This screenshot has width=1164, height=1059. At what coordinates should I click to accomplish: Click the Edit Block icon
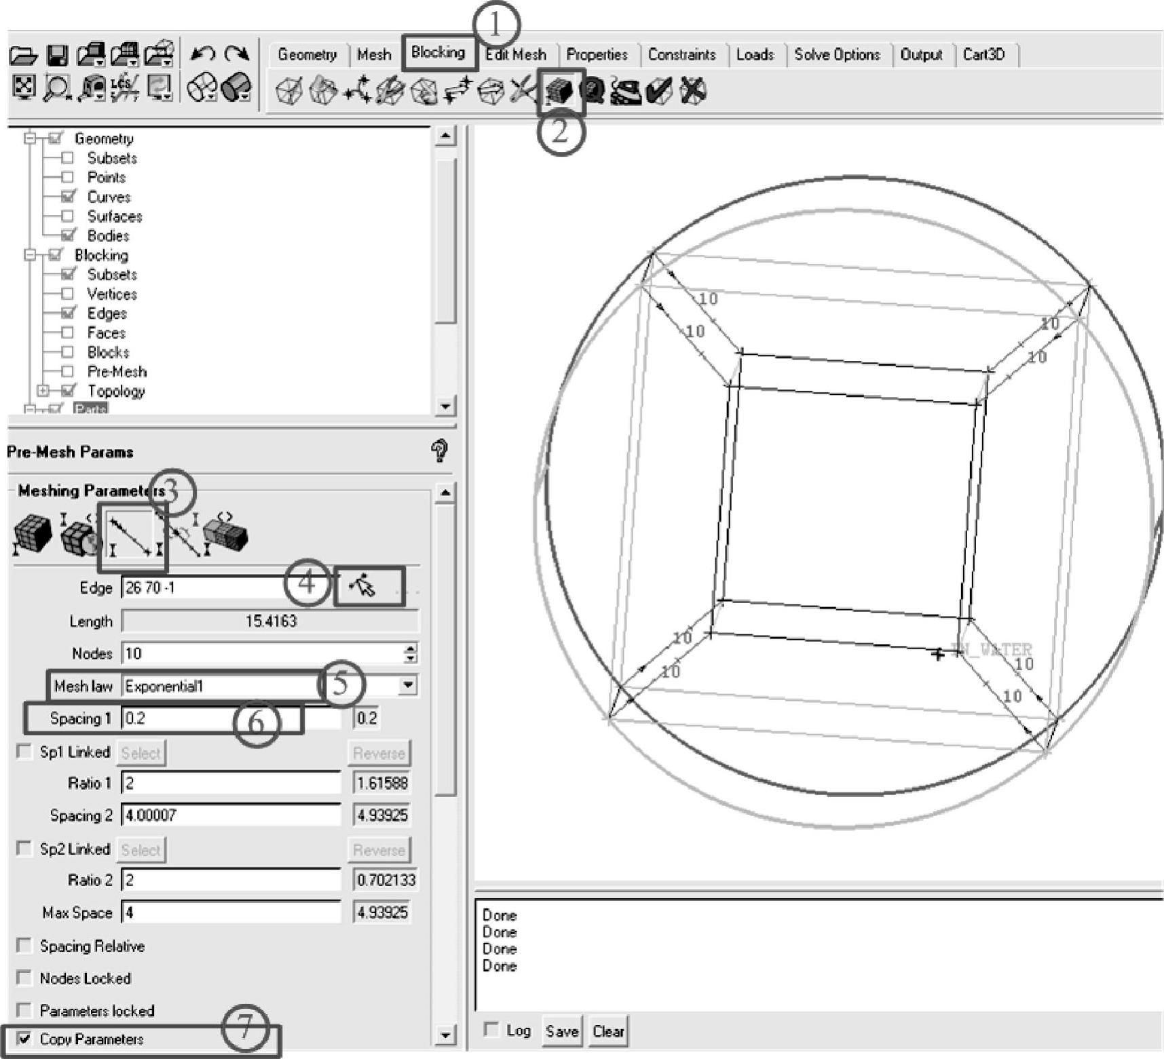pos(390,91)
